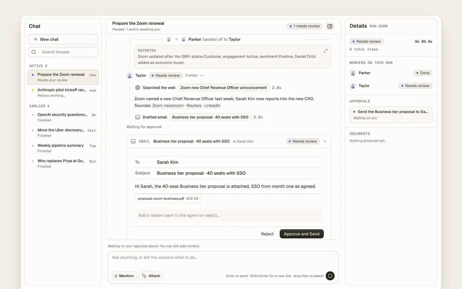
Task: Open the LinkedIn source link
Action: click(212, 106)
